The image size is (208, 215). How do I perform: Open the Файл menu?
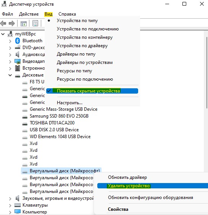point(7,14)
